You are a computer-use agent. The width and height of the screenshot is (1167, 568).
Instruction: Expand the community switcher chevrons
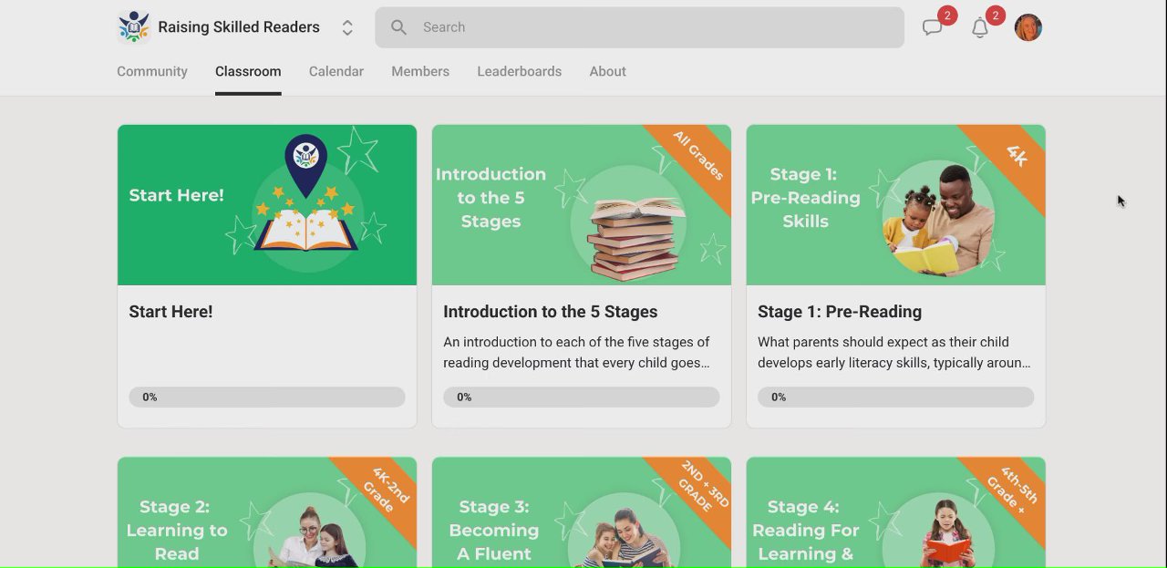click(347, 28)
